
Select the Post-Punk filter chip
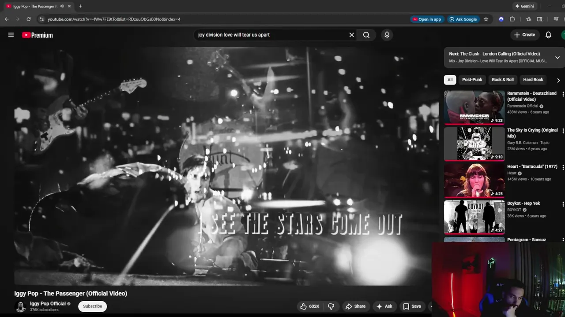(x=472, y=80)
